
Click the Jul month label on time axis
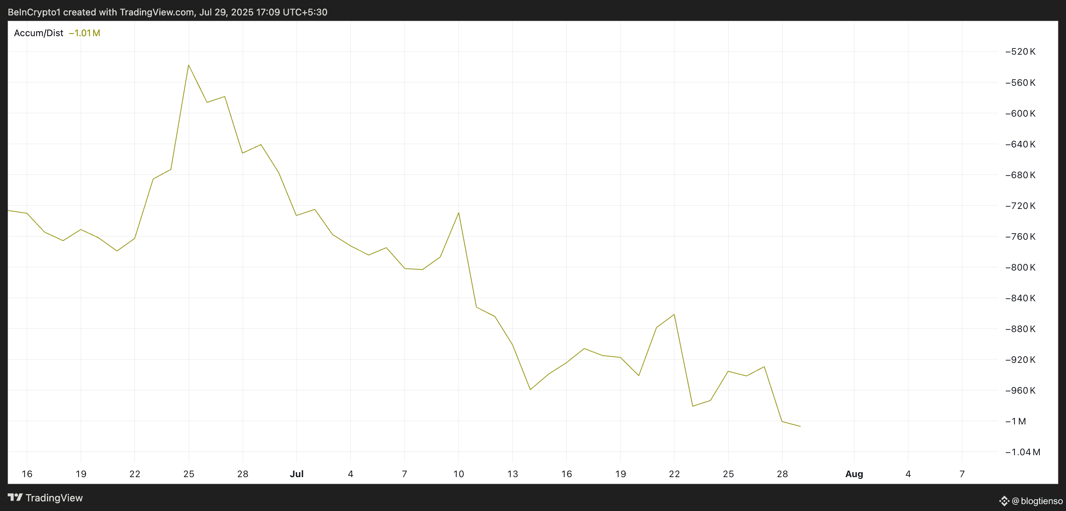(297, 474)
